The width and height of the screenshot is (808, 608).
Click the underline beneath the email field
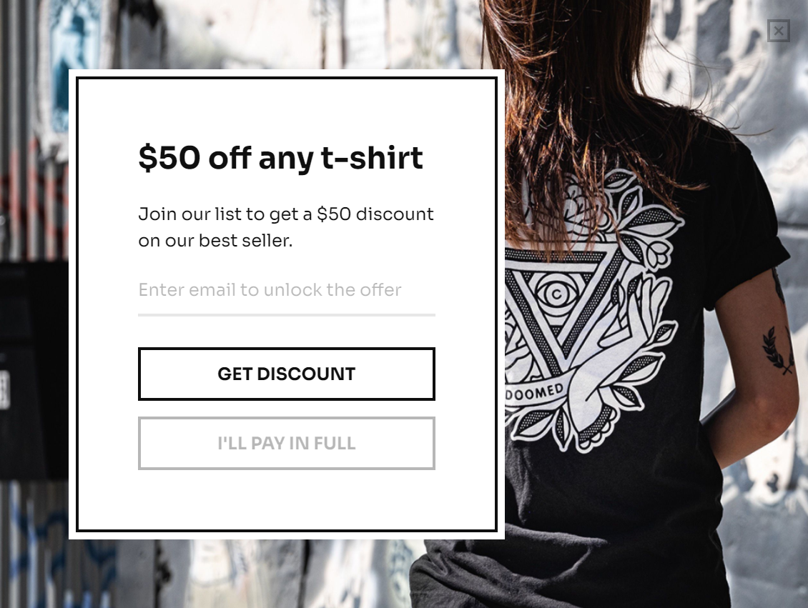click(x=287, y=314)
